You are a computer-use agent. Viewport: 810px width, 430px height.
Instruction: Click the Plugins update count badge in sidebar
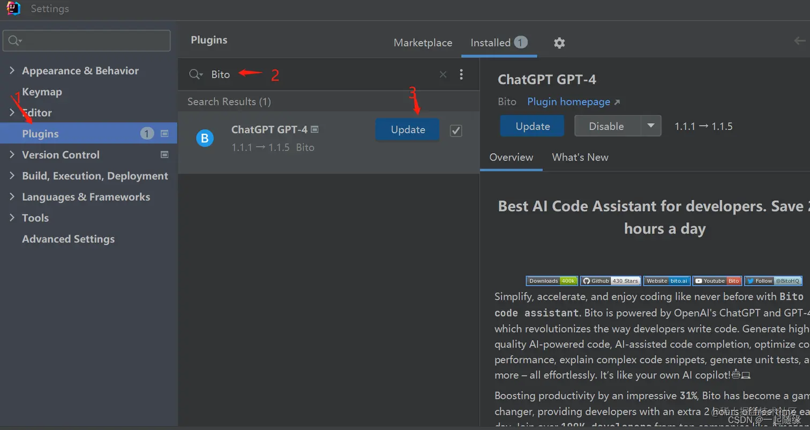coord(147,134)
